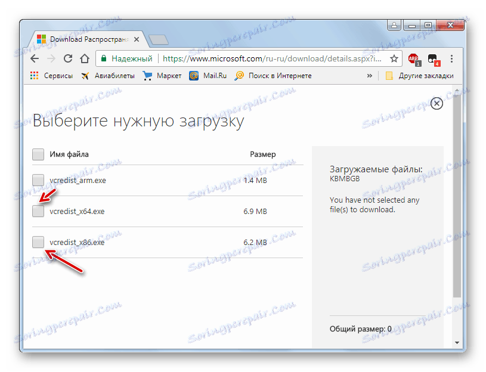The height and width of the screenshot is (372, 486).
Task: Click the vcredist_x64.exe file name
Action: click(x=77, y=211)
